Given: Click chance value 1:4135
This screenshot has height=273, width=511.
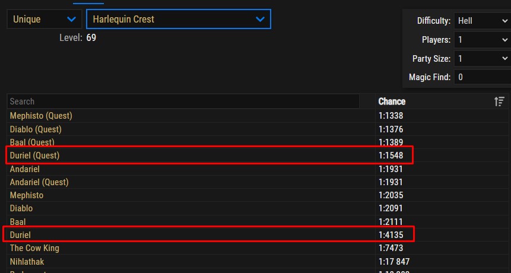Looking at the screenshot, I should click(391, 235).
